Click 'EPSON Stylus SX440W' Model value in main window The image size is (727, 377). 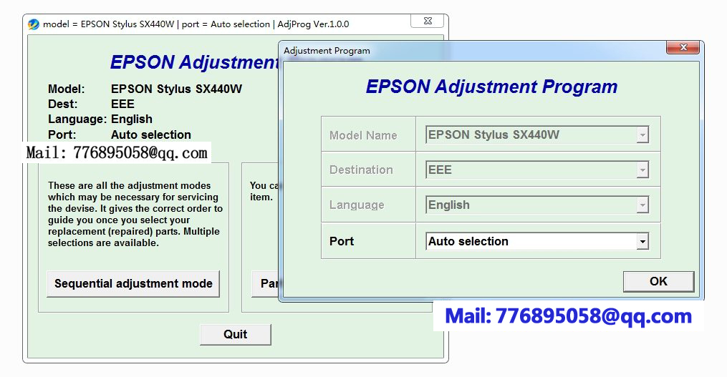(176, 89)
